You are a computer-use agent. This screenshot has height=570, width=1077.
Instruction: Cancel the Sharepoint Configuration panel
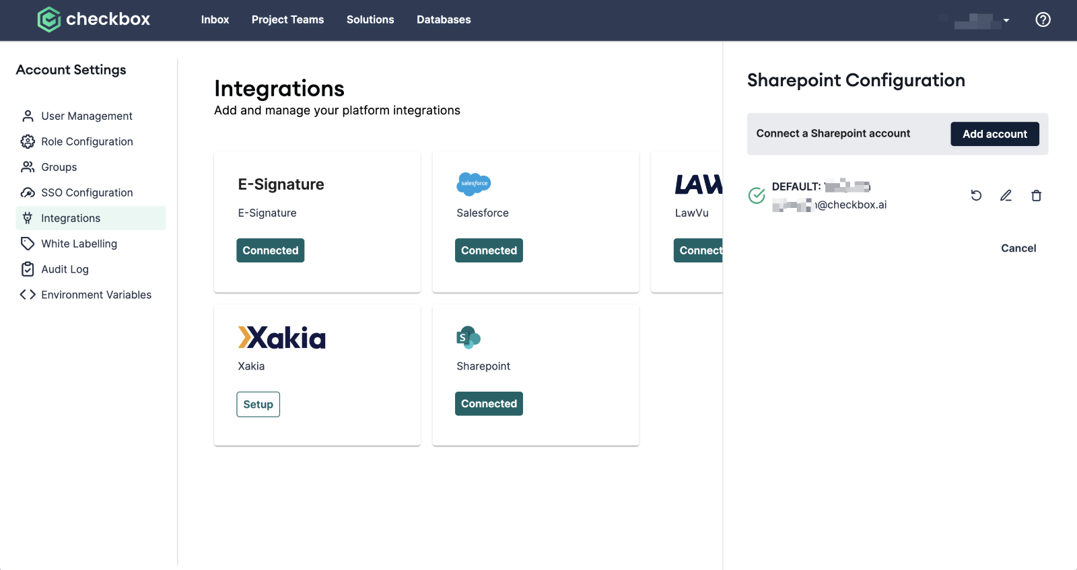click(1018, 248)
